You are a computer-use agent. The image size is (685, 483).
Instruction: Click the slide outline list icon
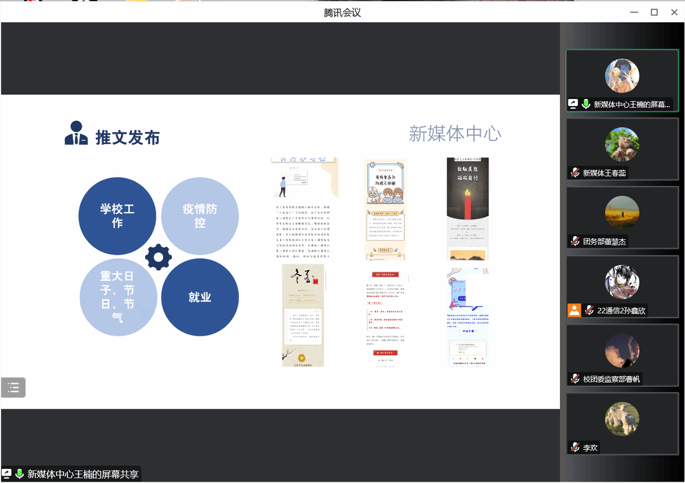pos(13,387)
